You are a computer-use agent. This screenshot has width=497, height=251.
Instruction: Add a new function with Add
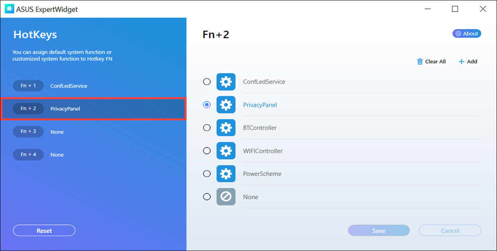(468, 62)
